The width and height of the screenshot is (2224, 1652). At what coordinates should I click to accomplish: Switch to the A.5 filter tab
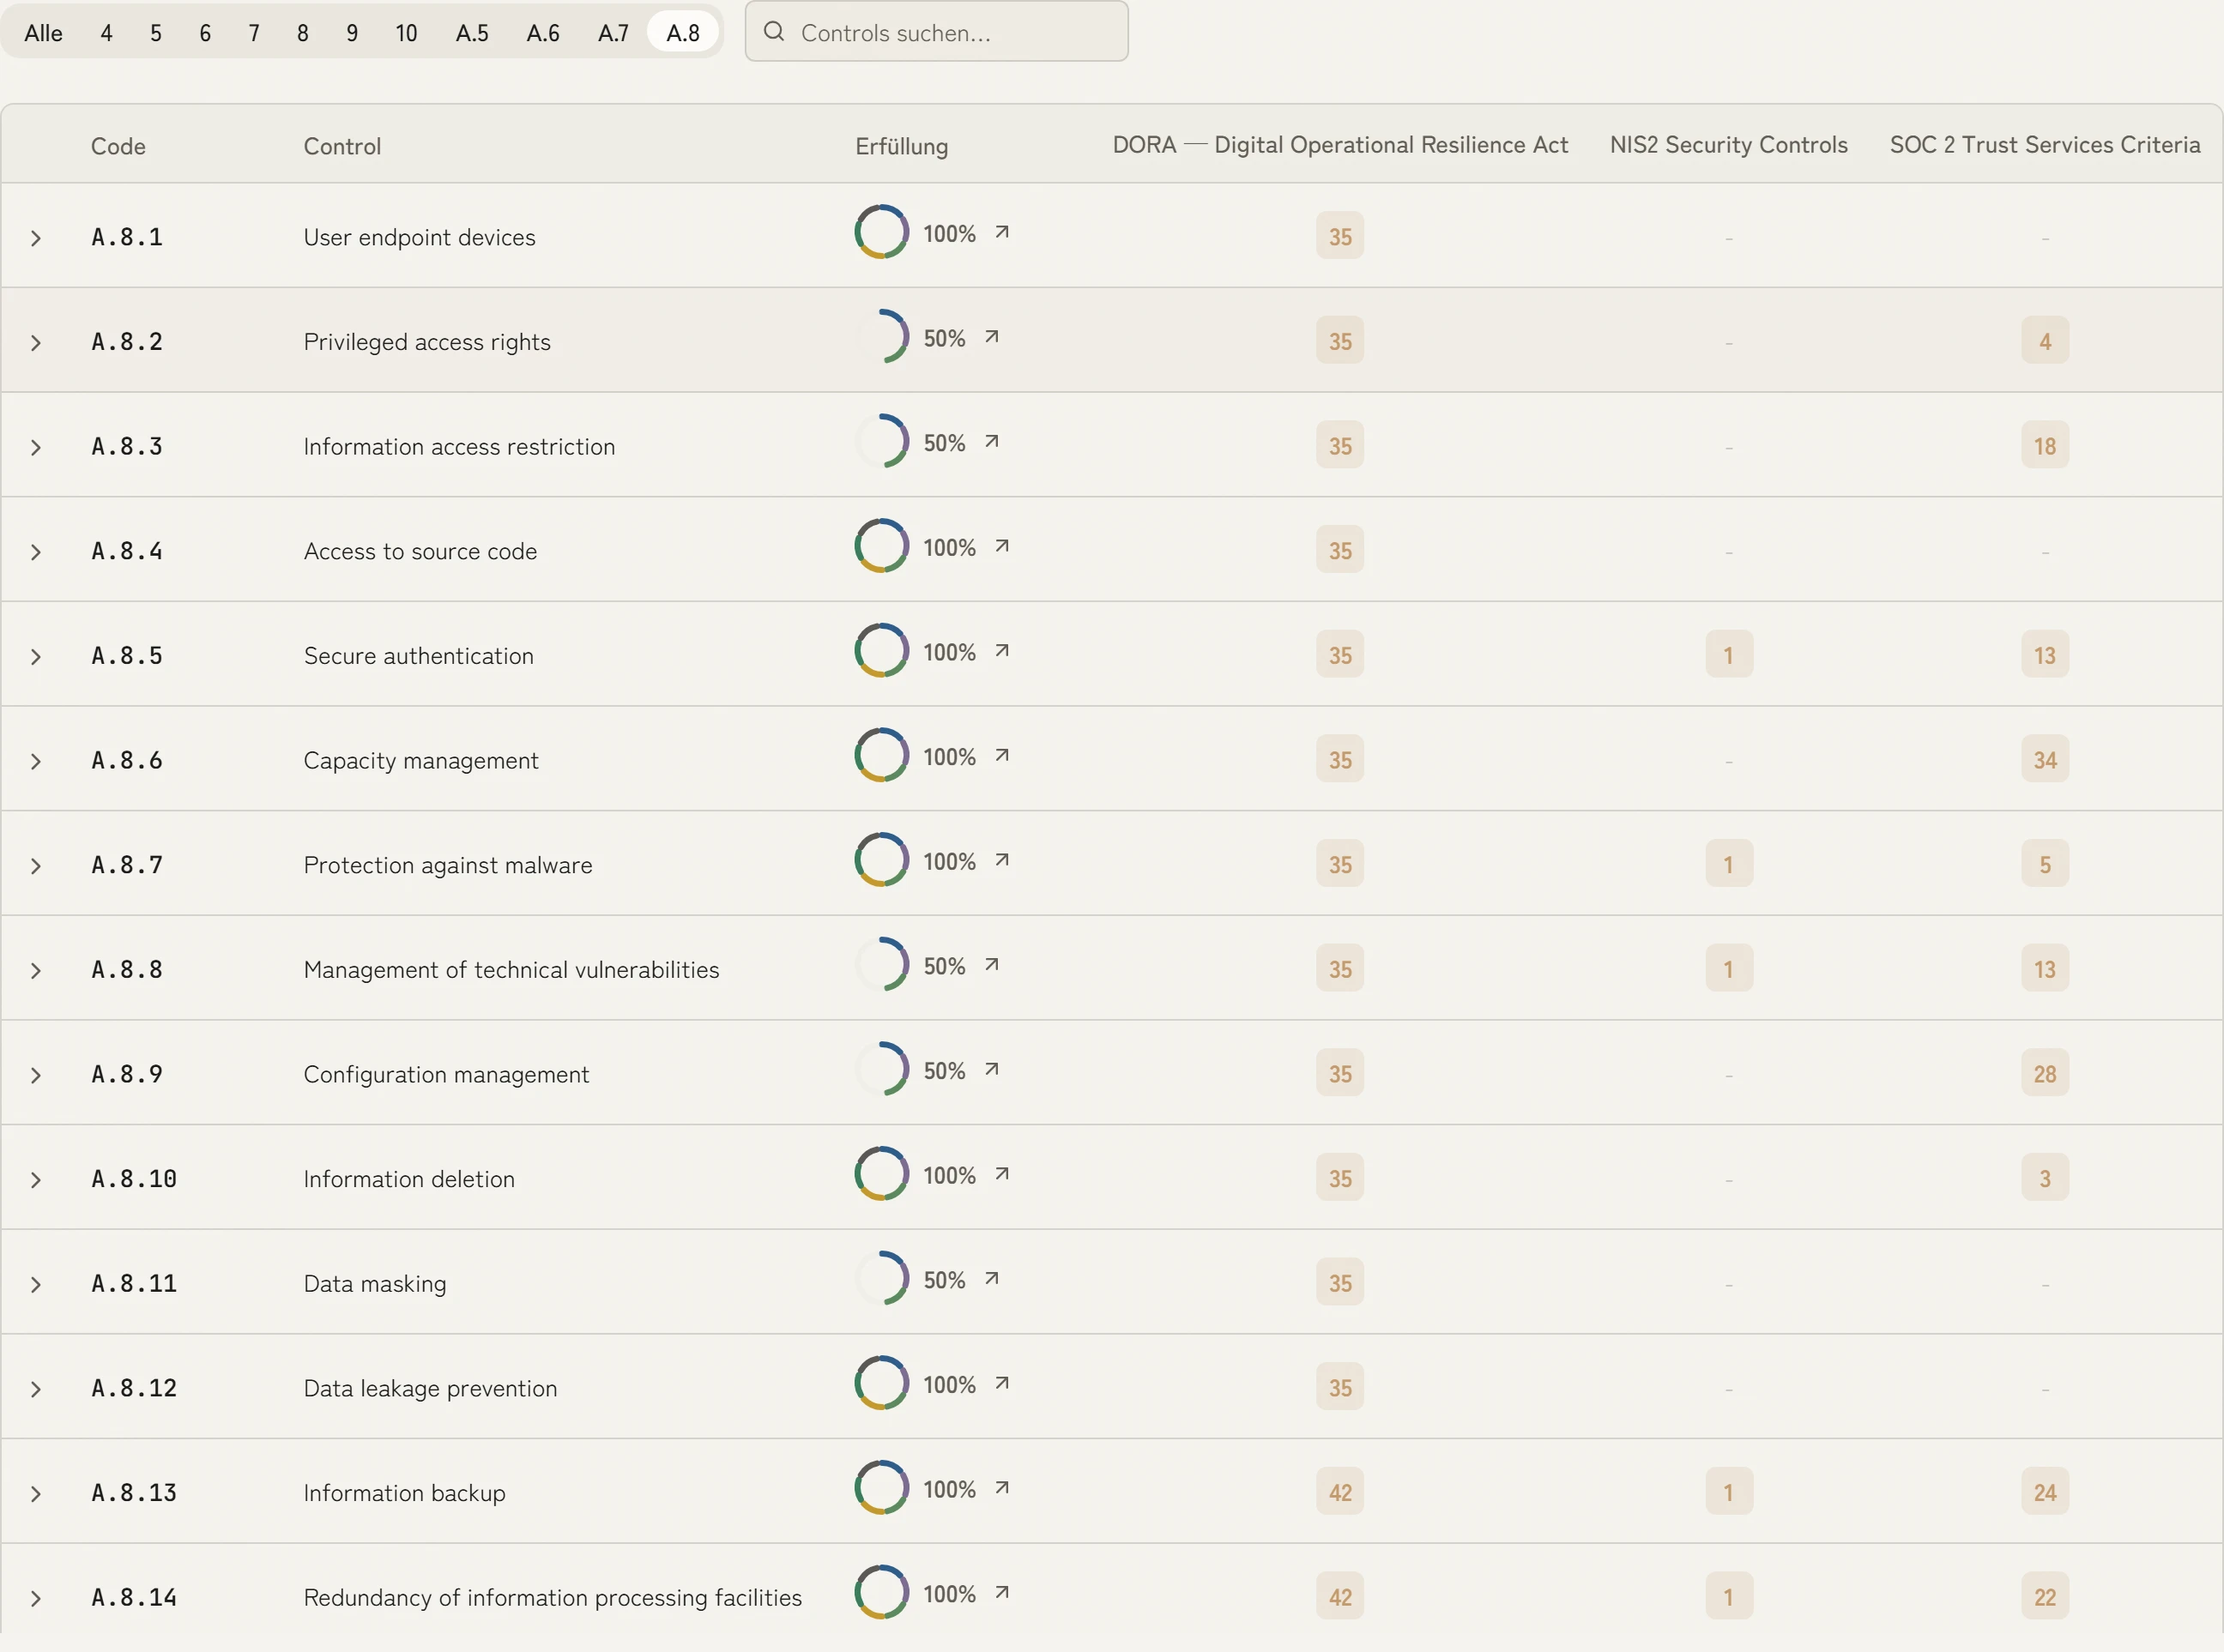point(472,33)
